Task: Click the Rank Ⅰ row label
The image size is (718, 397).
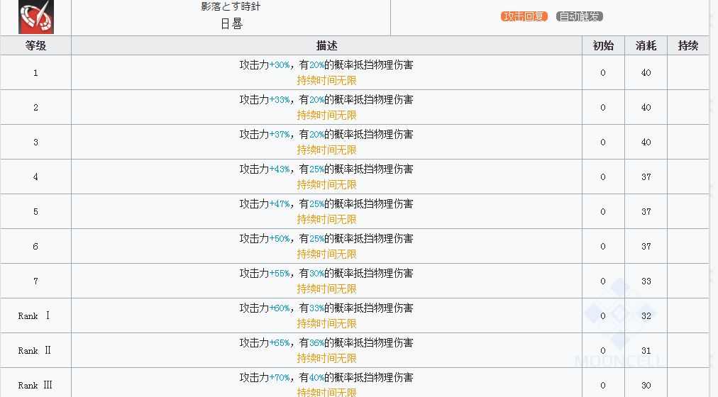Action: pos(34,316)
